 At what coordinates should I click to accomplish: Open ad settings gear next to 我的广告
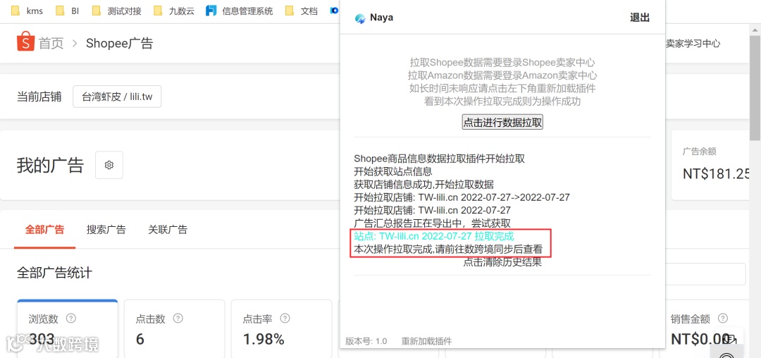(x=109, y=165)
